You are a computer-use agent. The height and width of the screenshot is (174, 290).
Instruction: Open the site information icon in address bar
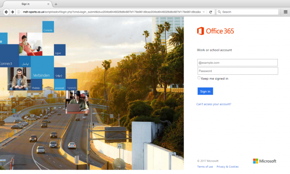click(x=19, y=12)
